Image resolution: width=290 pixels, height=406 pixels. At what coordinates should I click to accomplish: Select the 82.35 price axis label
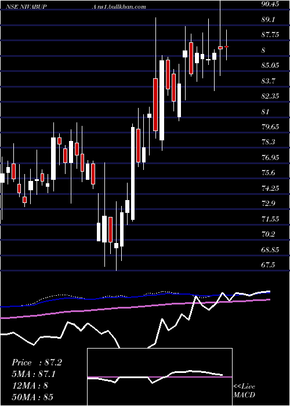click(270, 96)
